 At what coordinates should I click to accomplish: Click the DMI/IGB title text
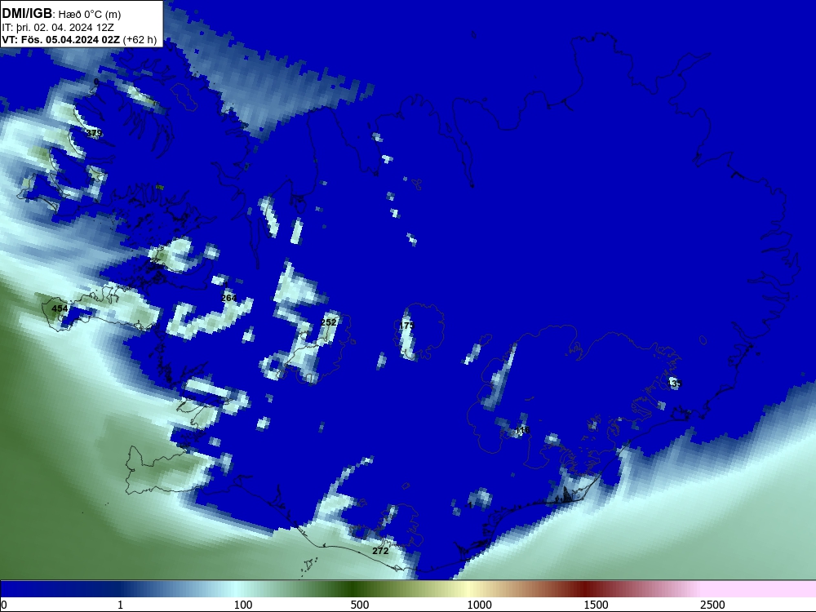(x=27, y=14)
